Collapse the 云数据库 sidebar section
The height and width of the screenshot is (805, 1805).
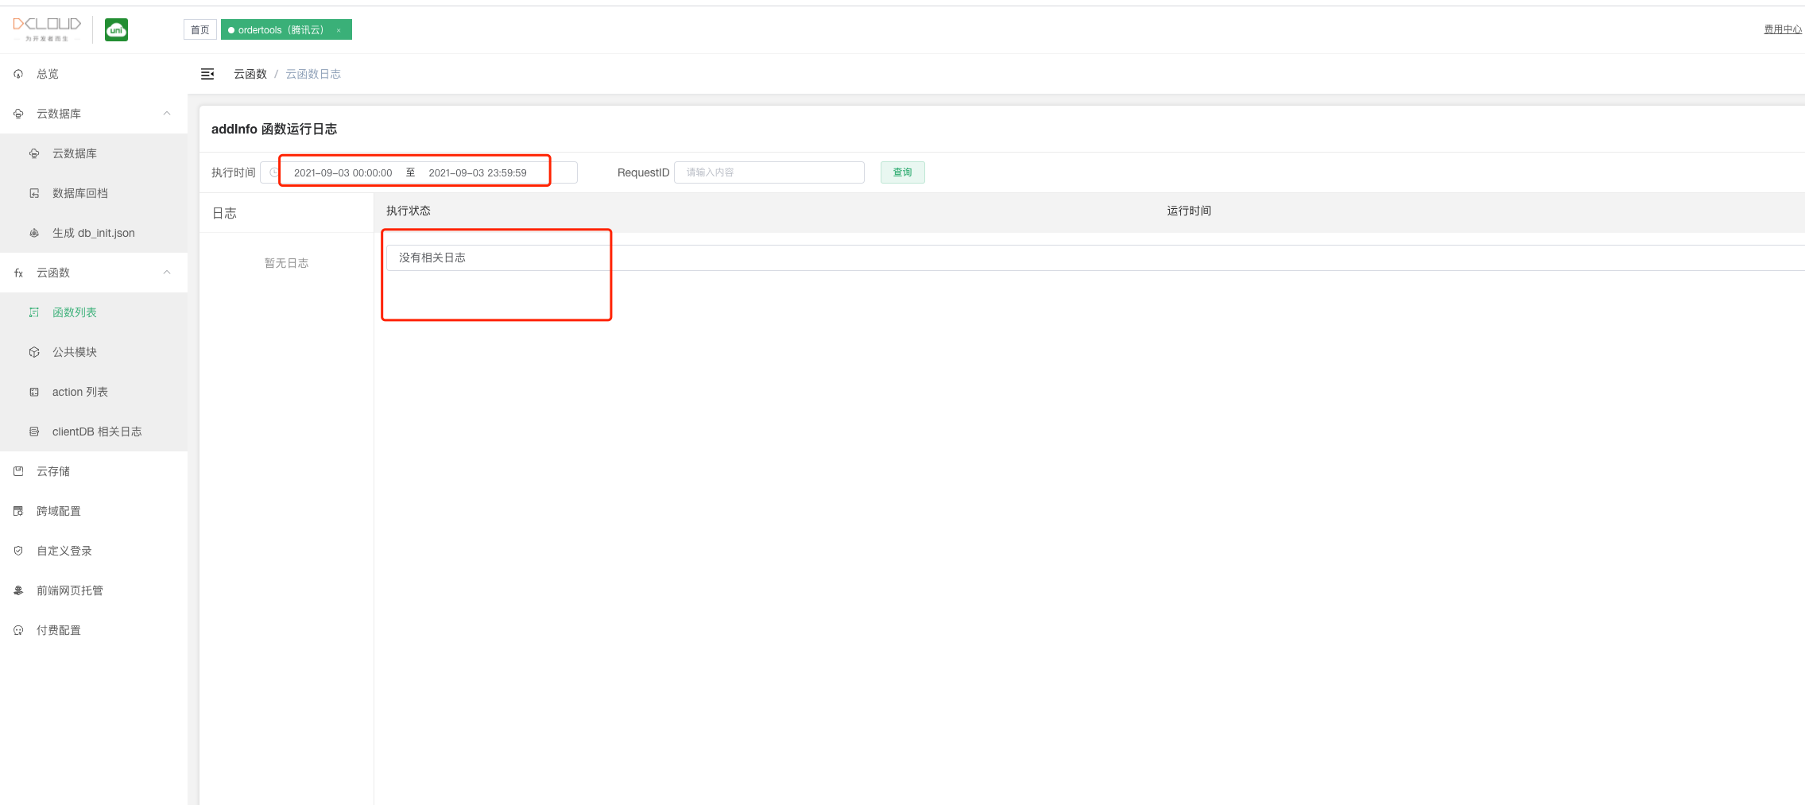pos(167,114)
